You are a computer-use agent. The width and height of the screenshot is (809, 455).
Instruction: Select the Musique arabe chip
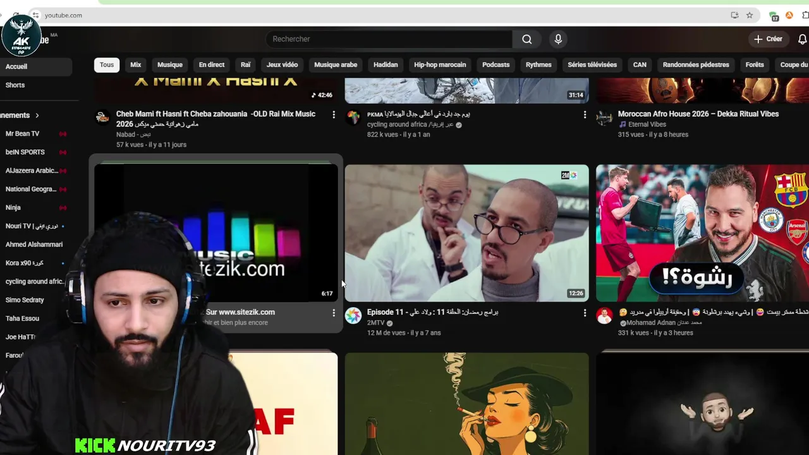[336, 64]
